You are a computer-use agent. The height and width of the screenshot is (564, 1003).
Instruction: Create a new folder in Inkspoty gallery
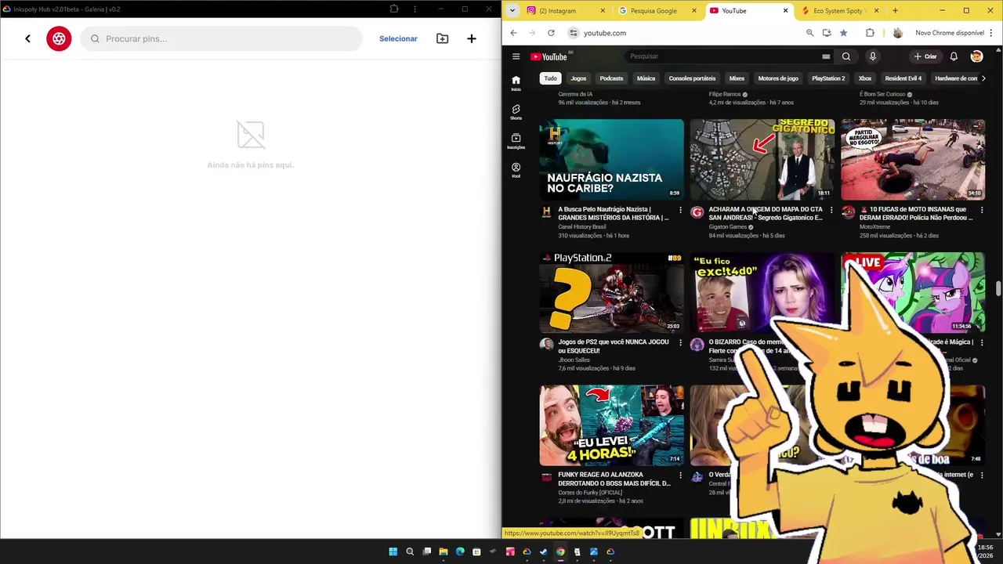(x=443, y=38)
